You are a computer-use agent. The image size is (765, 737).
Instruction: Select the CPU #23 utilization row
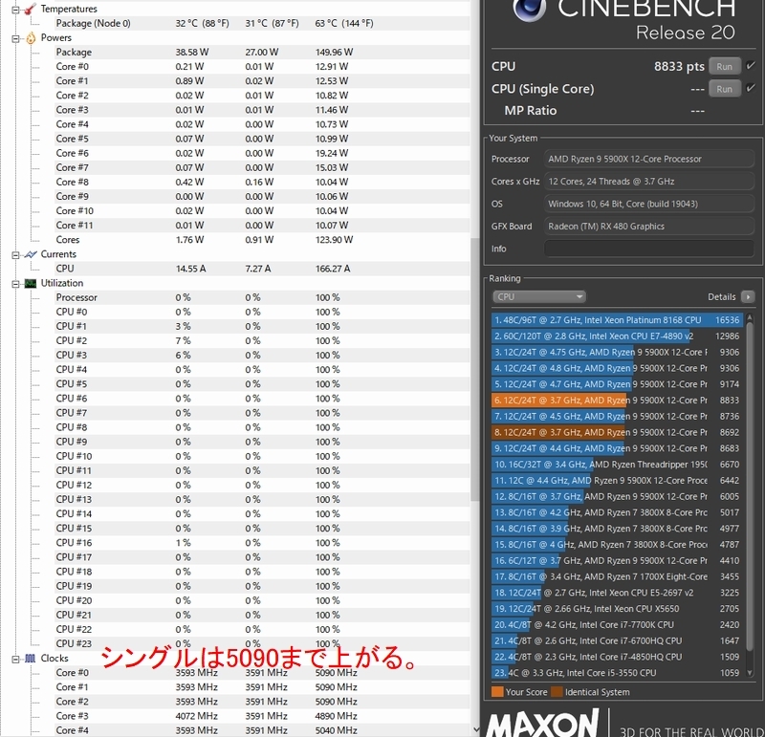262,643
